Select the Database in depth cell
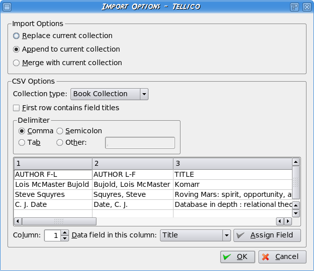314x271 pixels. coord(232,204)
